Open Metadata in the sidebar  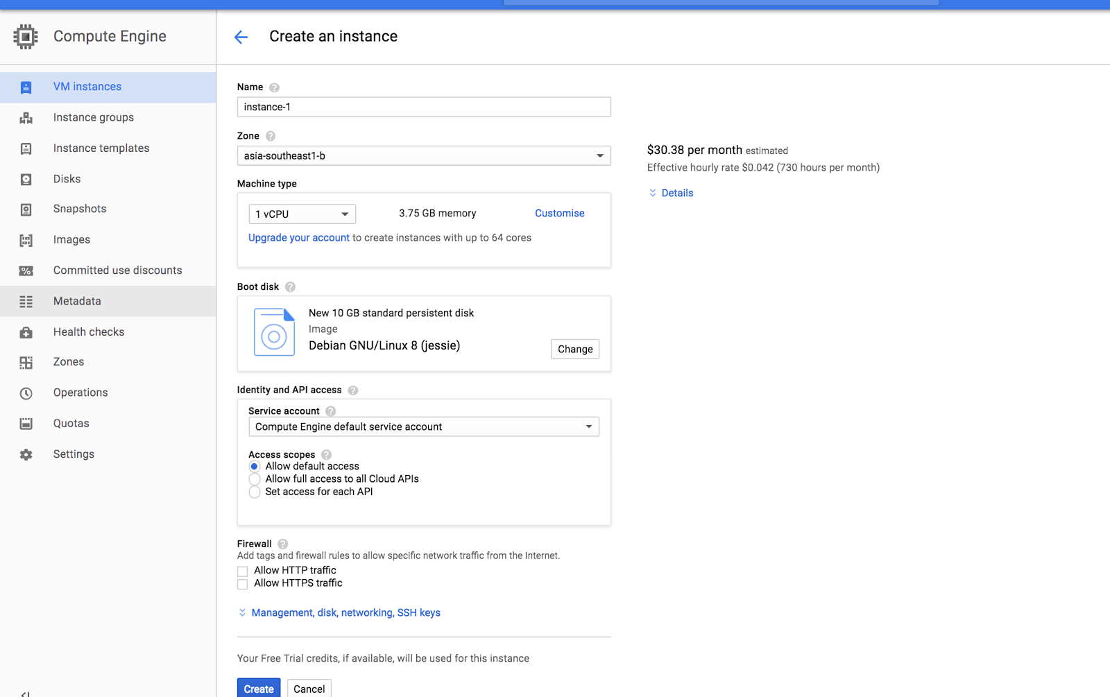pos(108,302)
